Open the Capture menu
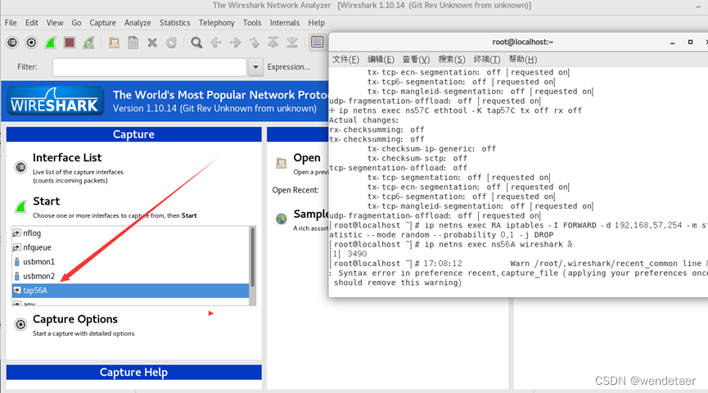Screen dimensions: 708x393 pos(102,23)
